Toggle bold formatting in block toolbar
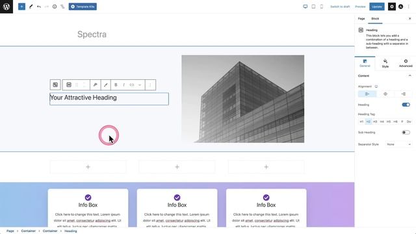The height and width of the screenshot is (234, 416). coord(116,85)
